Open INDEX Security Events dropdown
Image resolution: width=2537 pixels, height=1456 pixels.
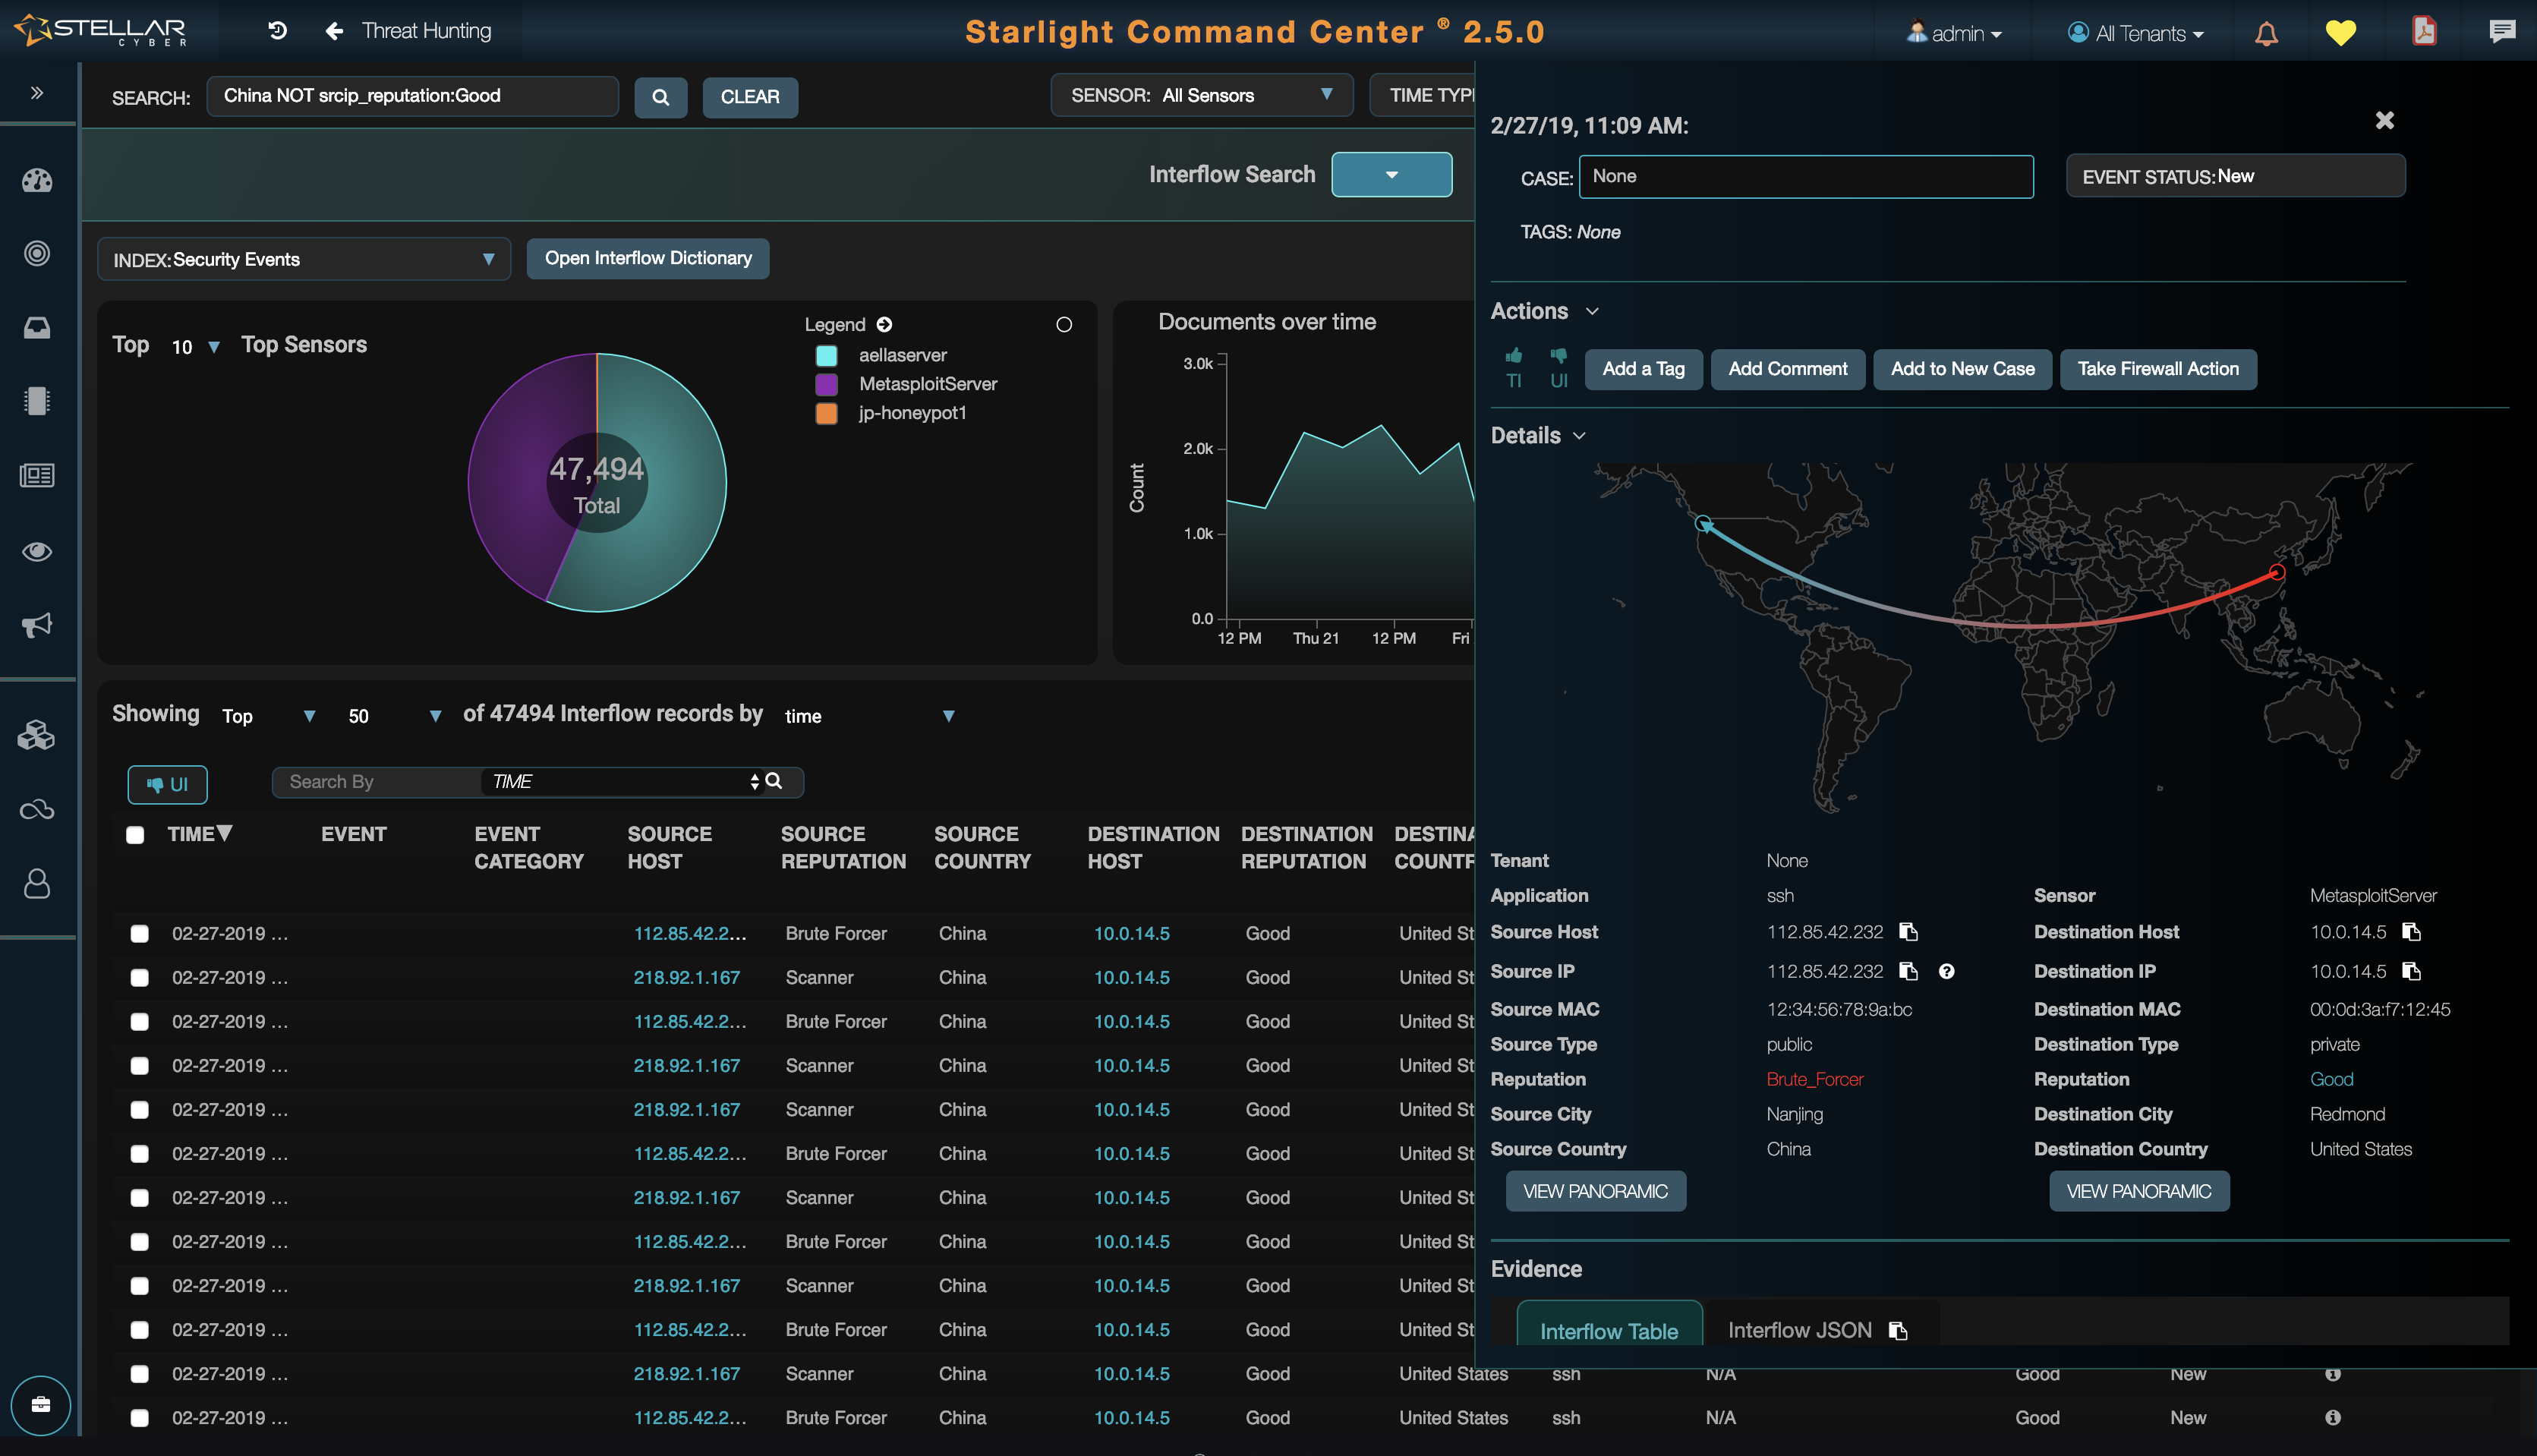[x=304, y=259]
